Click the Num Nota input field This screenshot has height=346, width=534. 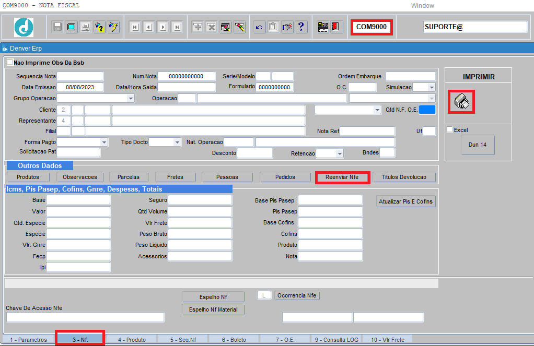tap(187, 76)
